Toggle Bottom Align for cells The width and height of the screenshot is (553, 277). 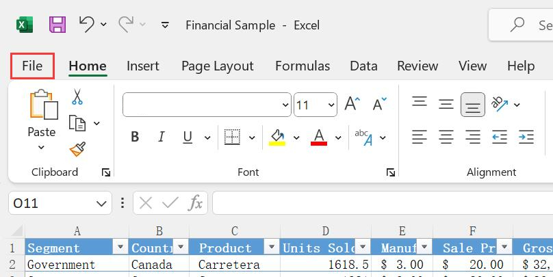pos(472,105)
